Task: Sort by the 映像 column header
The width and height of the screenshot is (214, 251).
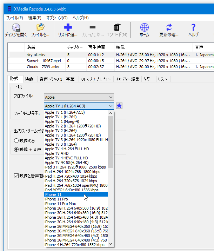Action: 154,47
